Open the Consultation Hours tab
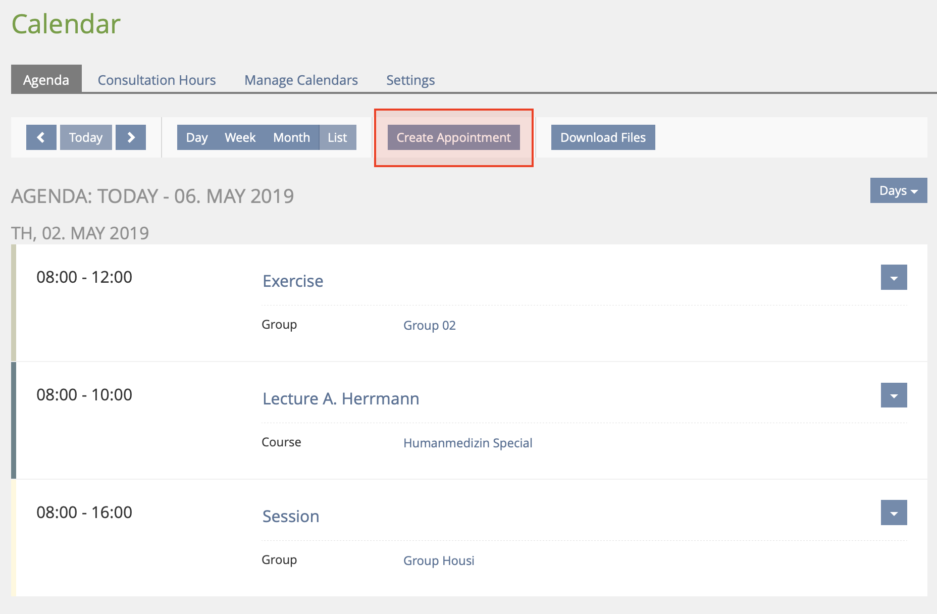937x614 pixels. pos(157,80)
